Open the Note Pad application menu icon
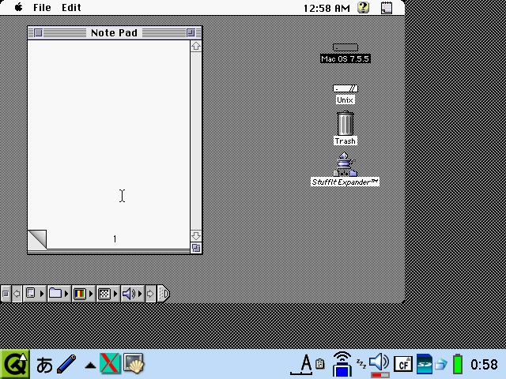Screen dimensions: 506x379 coord(387,8)
